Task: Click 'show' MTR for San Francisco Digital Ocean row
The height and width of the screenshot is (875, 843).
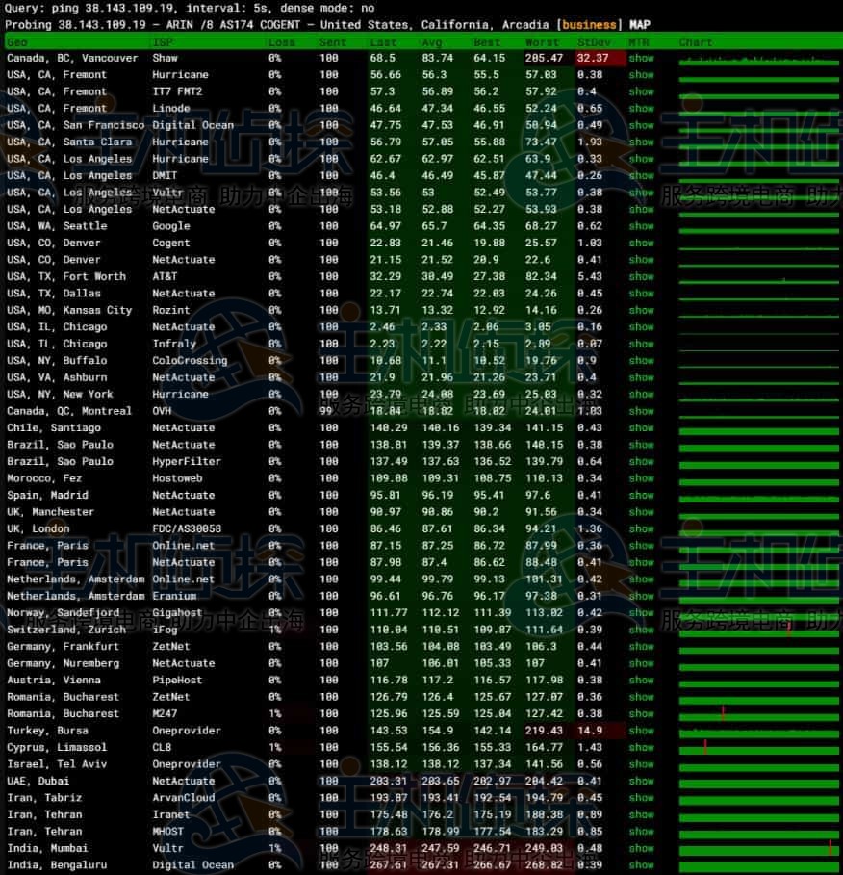Action: point(641,125)
